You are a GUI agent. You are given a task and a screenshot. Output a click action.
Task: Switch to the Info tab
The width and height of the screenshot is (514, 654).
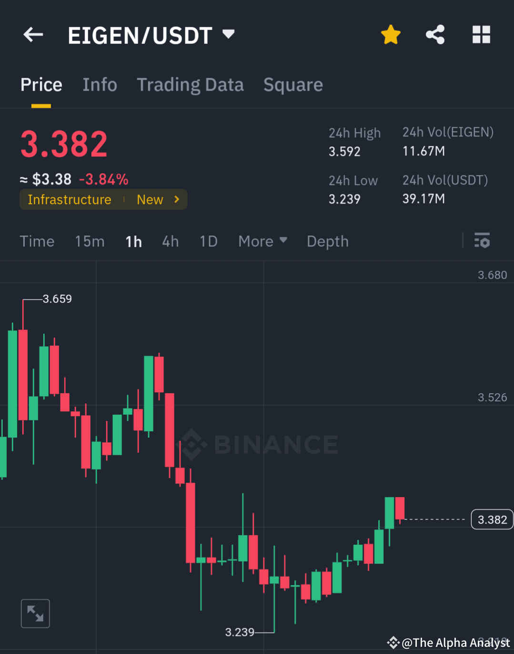[x=100, y=84]
